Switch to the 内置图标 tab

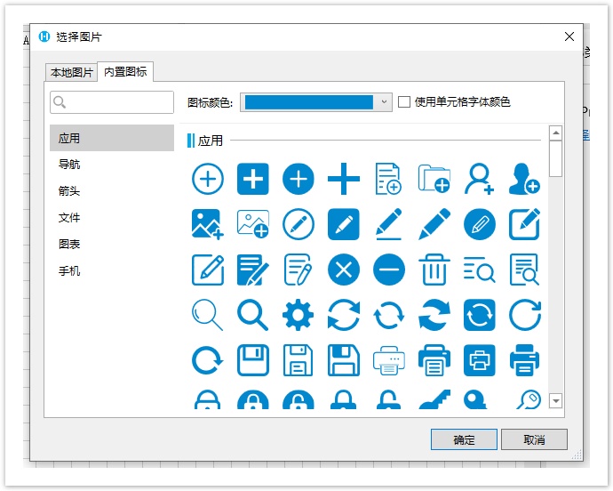coord(126,72)
